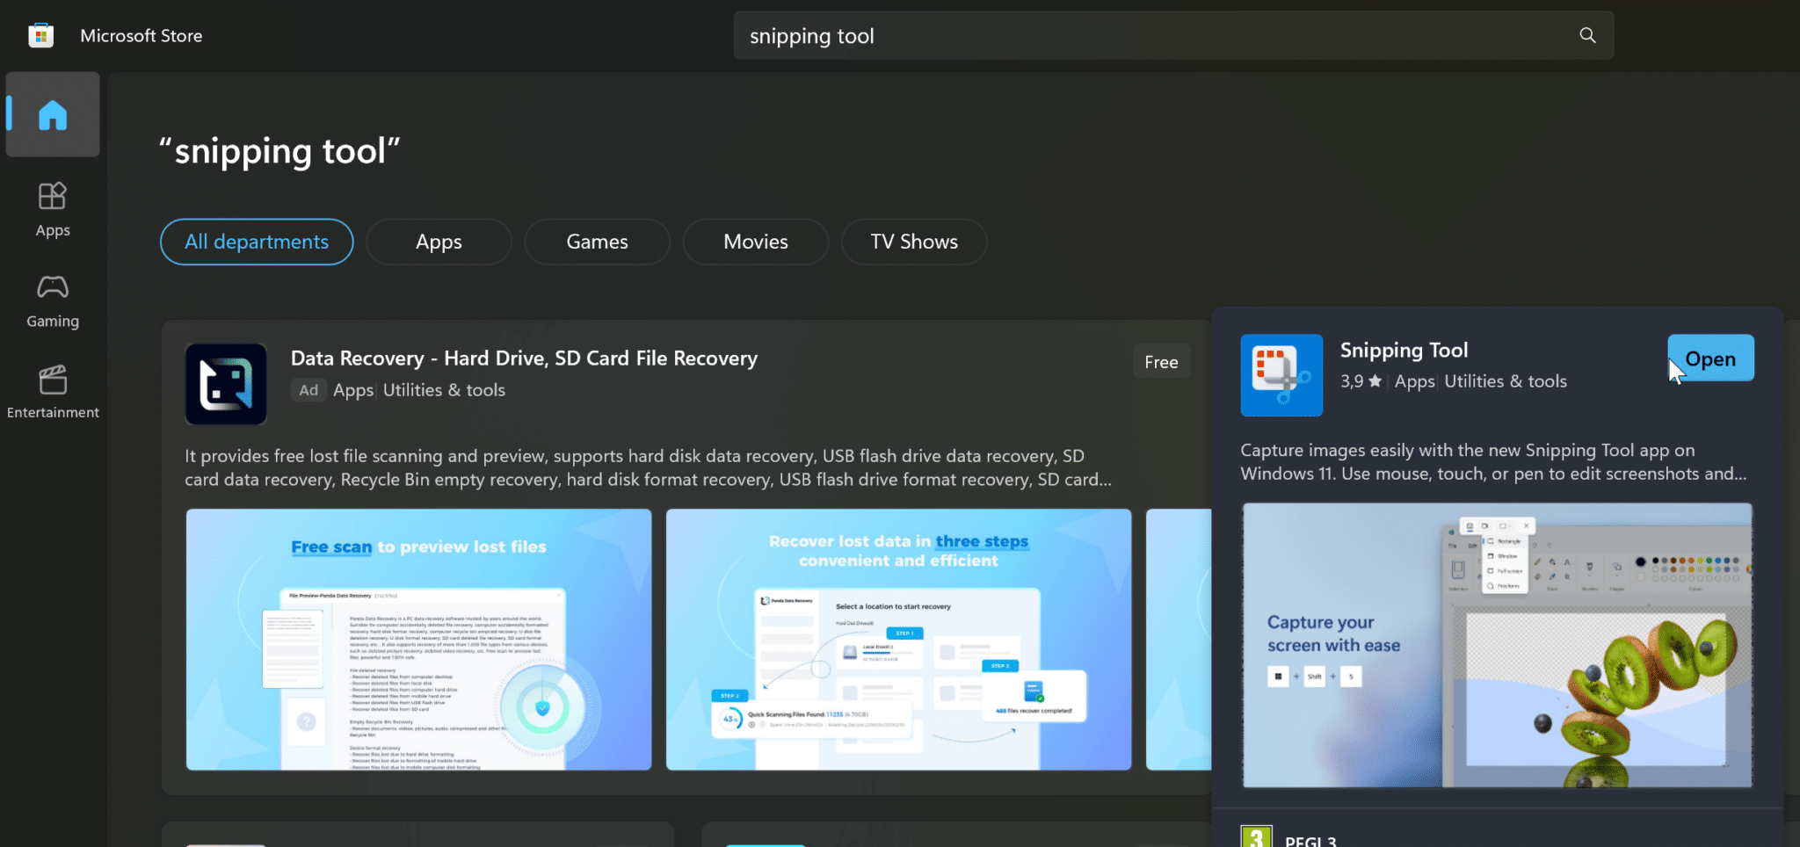
Task: Select the All departments filter
Action: point(256,241)
